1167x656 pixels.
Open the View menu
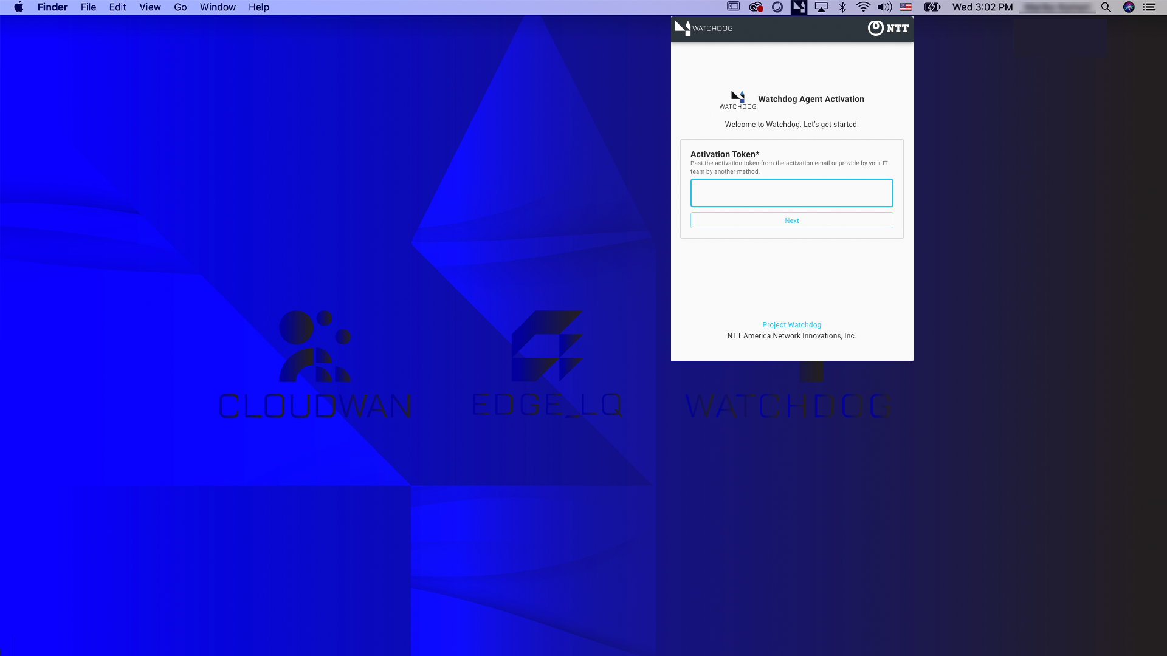pos(150,7)
